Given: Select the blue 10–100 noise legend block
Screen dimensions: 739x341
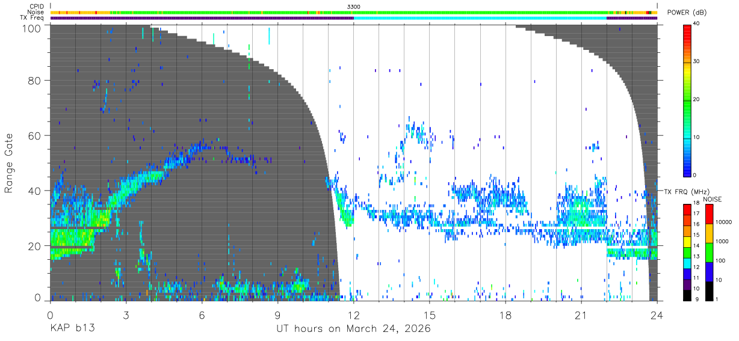Looking at the screenshot, I should [x=710, y=271].
